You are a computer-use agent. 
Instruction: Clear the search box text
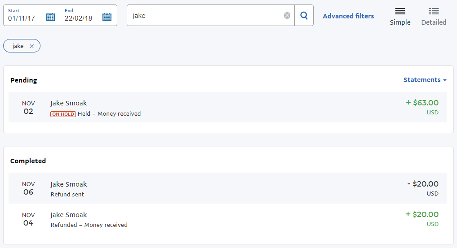[287, 15]
